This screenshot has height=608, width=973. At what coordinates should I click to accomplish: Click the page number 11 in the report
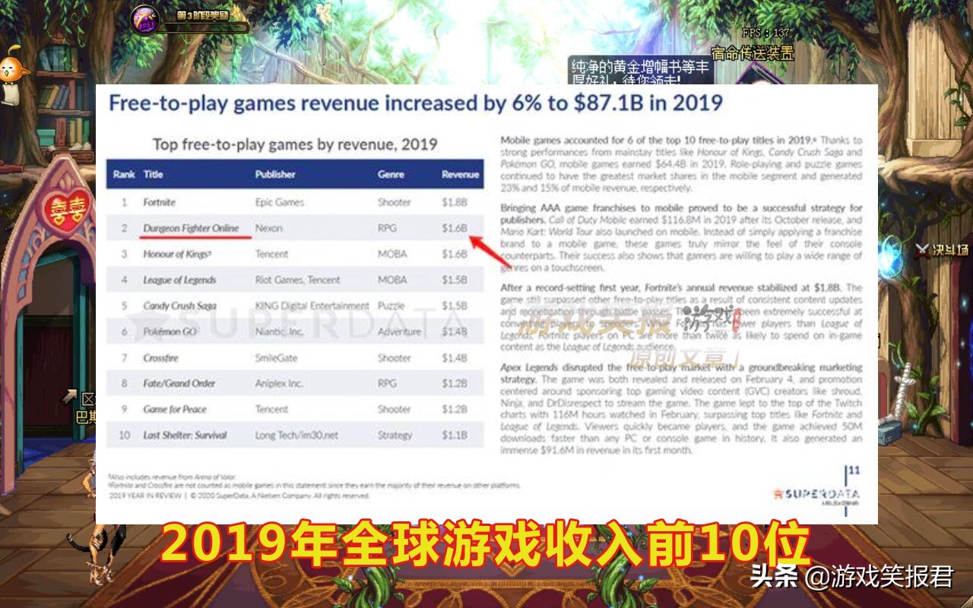pyautogui.click(x=854, y=470)
